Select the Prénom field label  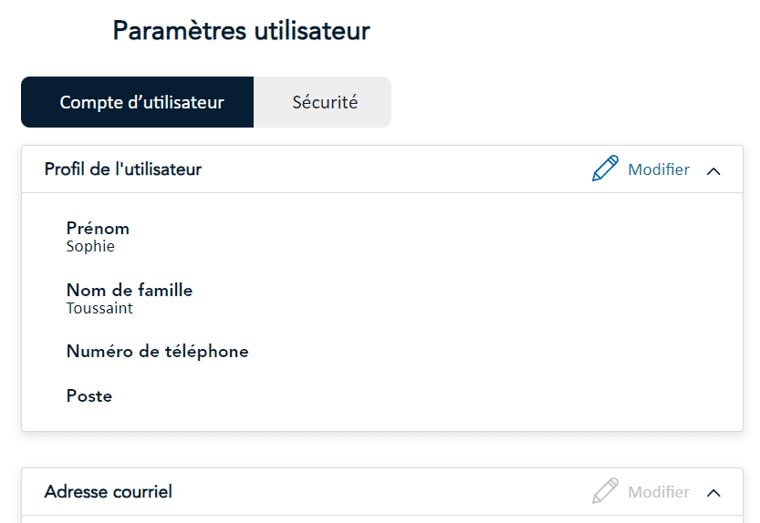coord(98,228)
